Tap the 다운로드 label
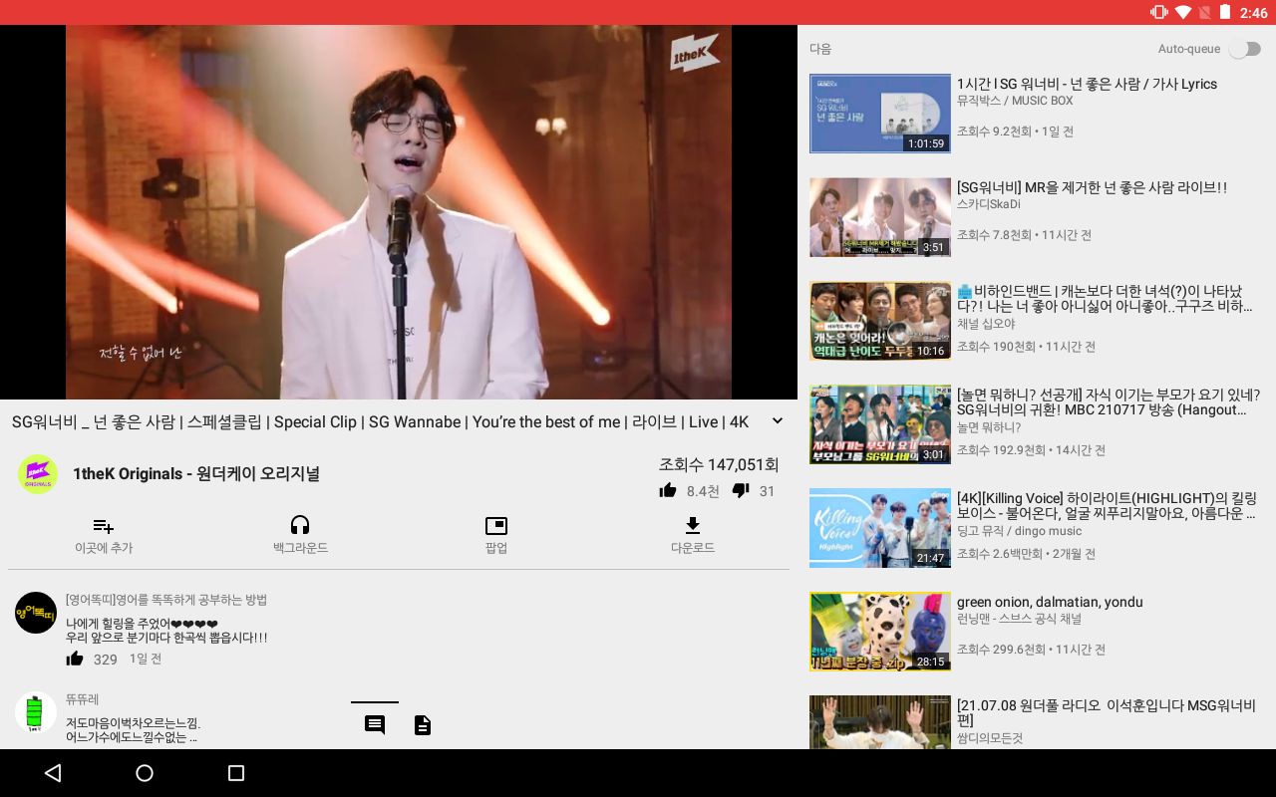 [693, 548]
